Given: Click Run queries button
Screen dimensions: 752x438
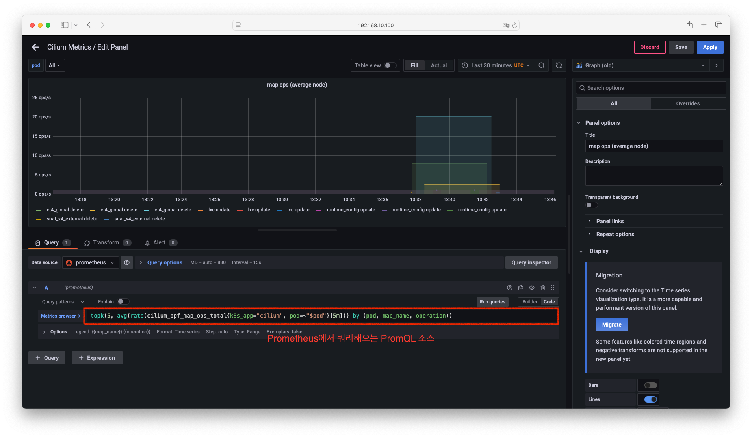Looking at the screenshot, I should click(x=492, y=302).
